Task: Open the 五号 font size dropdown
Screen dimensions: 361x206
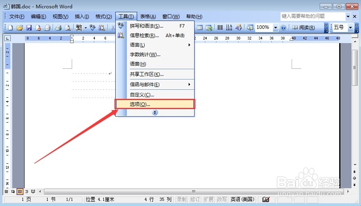Action: click(350, 28)
